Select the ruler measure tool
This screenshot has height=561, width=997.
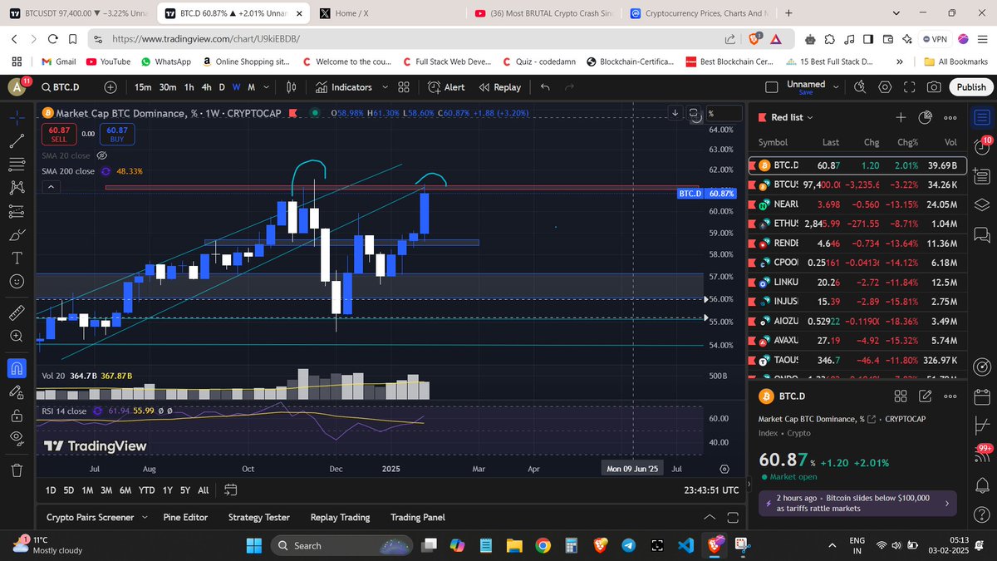(x=17, y=312)
